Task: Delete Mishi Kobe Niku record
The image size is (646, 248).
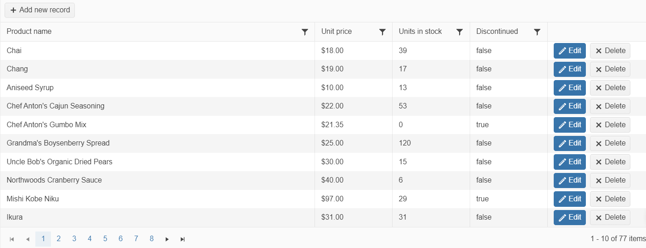Action: coord(610,199)
